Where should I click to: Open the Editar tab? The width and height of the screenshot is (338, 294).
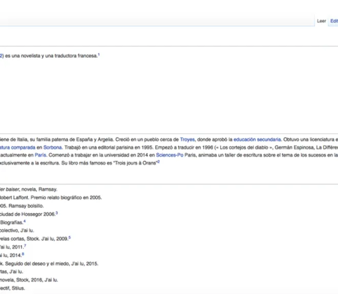(334, 21)
